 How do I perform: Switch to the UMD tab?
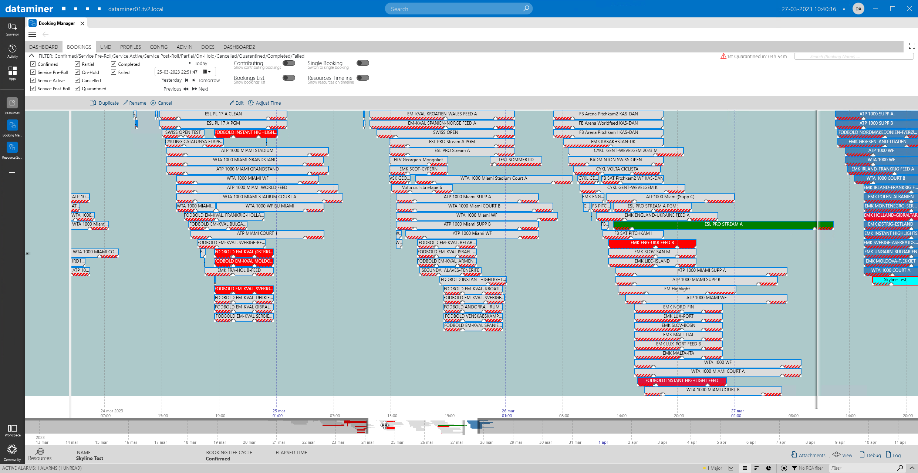tap(106, 47)
